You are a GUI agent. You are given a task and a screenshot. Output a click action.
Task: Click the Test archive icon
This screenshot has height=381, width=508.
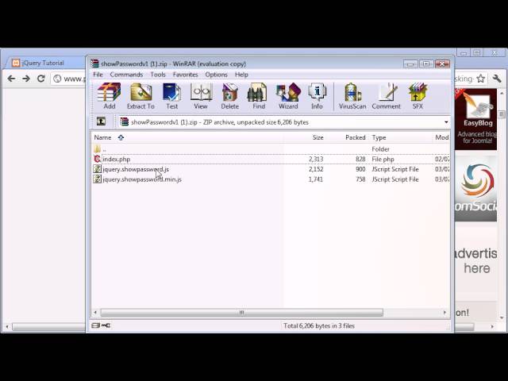[x=171, y=96]
